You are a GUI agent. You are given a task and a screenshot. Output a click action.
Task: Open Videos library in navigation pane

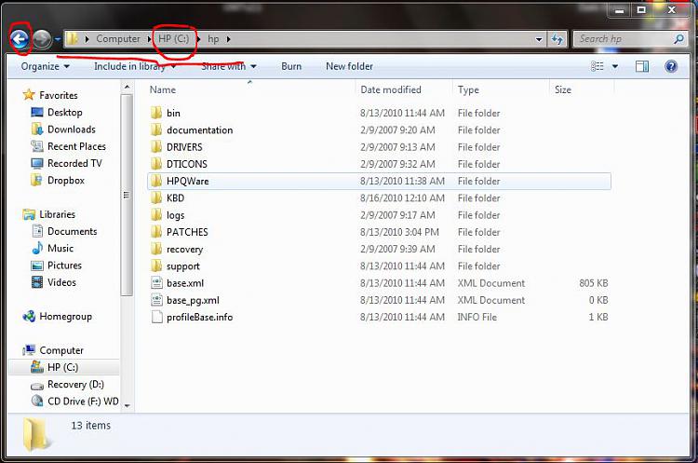[53, 282]
